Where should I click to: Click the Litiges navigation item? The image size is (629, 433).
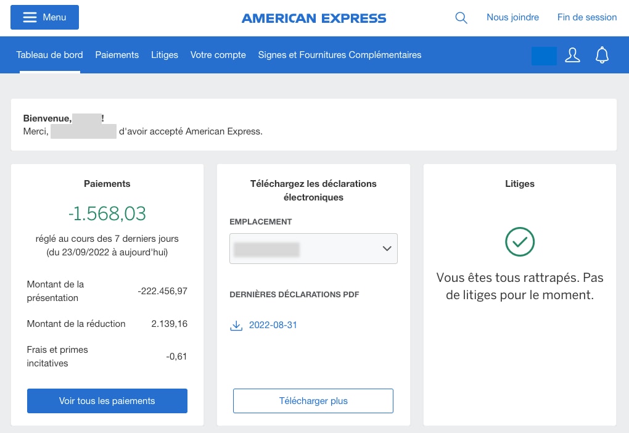pos(164,55)
